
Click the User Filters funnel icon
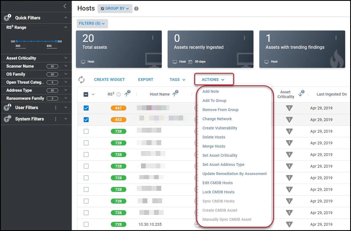click(7, 107)
